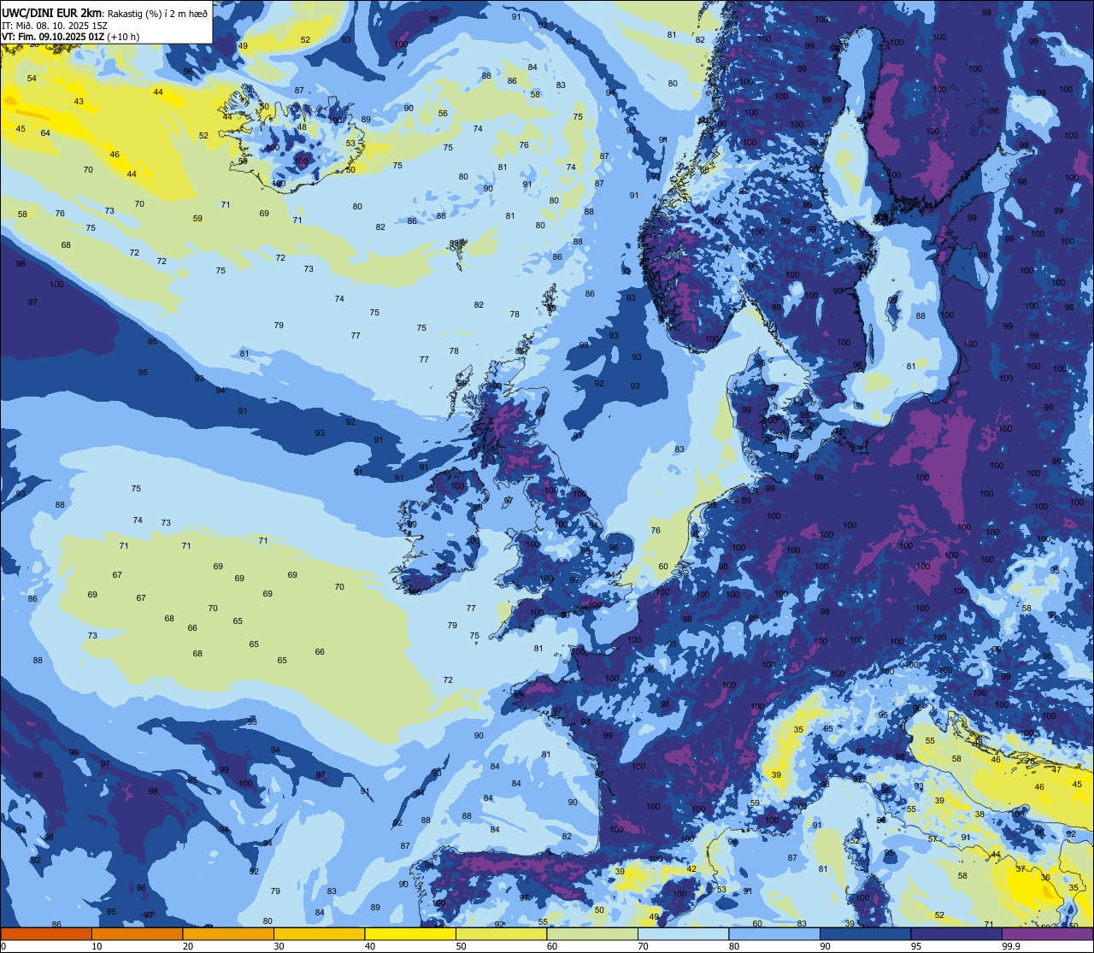The width and height of the screenshot is (1094, 953).
Task: Click the legend tick label "50"
Action: point(462,946)
